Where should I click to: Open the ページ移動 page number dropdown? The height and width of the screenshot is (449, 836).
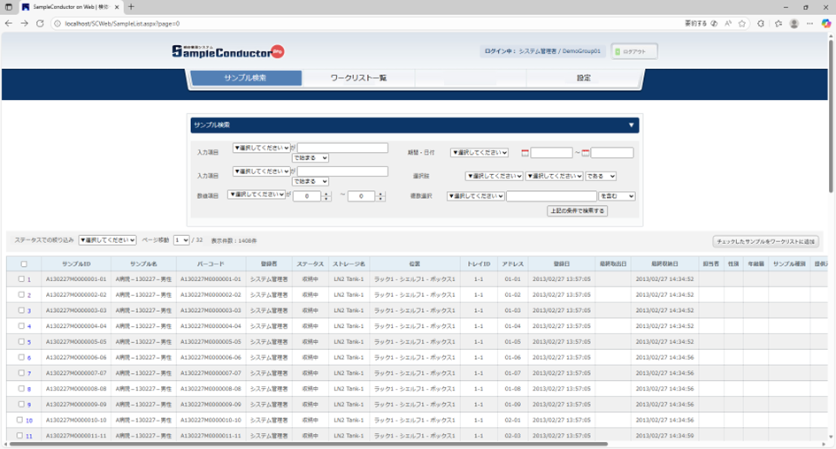point(181,240)
